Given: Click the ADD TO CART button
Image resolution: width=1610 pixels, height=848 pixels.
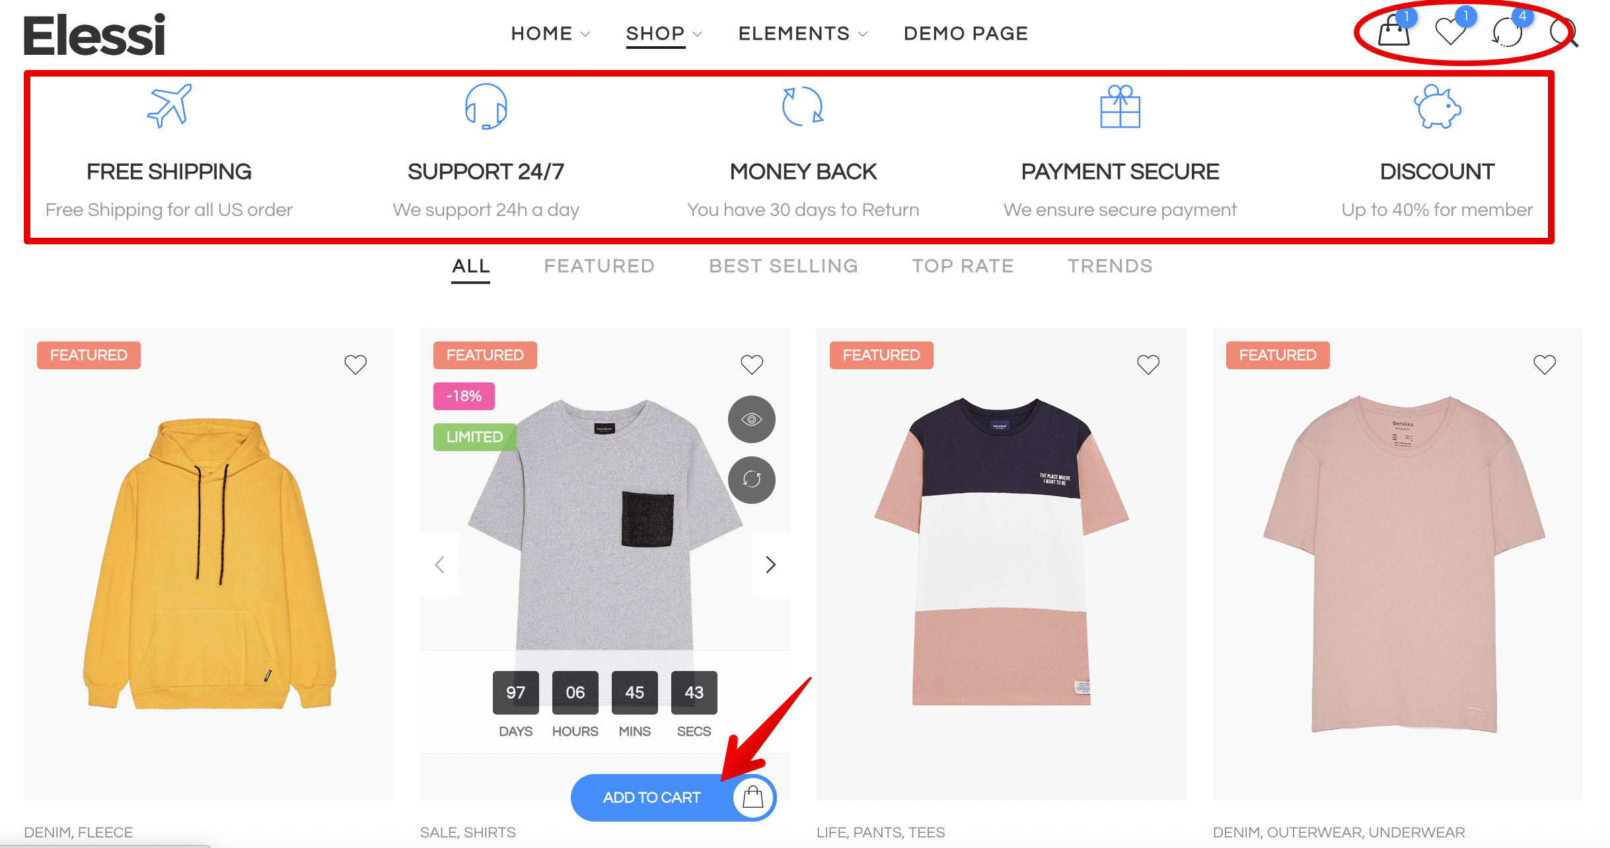Looking at the screenshot, I should click(x=673, y=798).
